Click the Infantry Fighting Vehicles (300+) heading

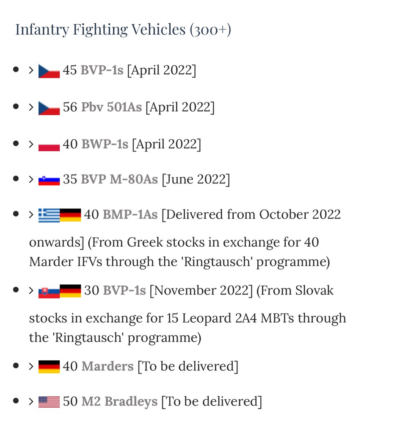coord(123,30)
